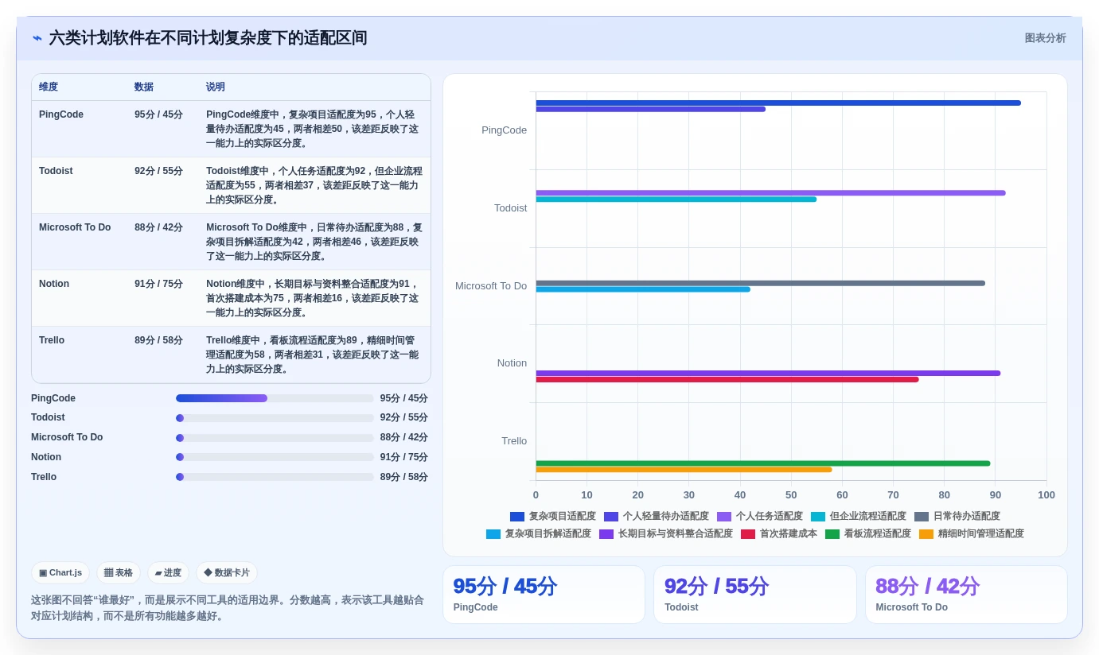
Task: Click the Microsoft To Do progress bar
Action: [x=275, y=438]
